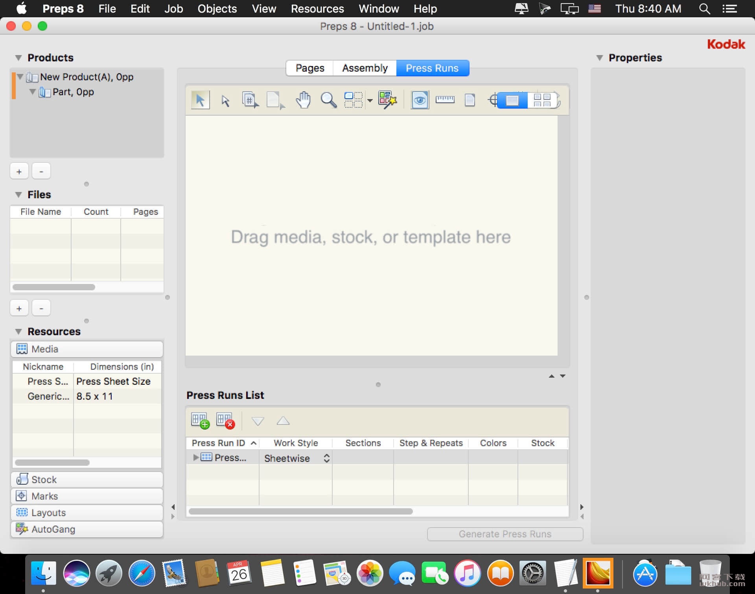Switch to multi-sheet grid view
Viewport: 755px width, 594px height.
[542, 100]
